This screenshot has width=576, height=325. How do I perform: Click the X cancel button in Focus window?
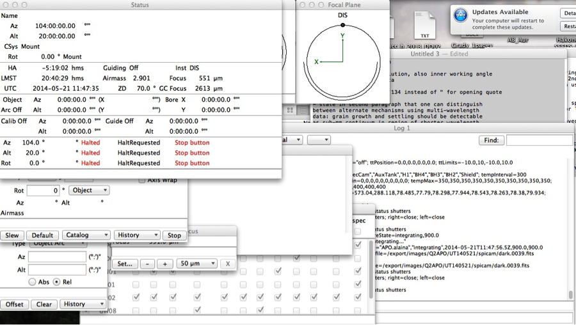pos(228,264)
